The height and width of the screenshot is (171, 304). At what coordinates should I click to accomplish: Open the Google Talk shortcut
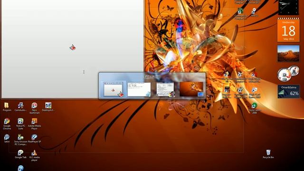[20, 154]
